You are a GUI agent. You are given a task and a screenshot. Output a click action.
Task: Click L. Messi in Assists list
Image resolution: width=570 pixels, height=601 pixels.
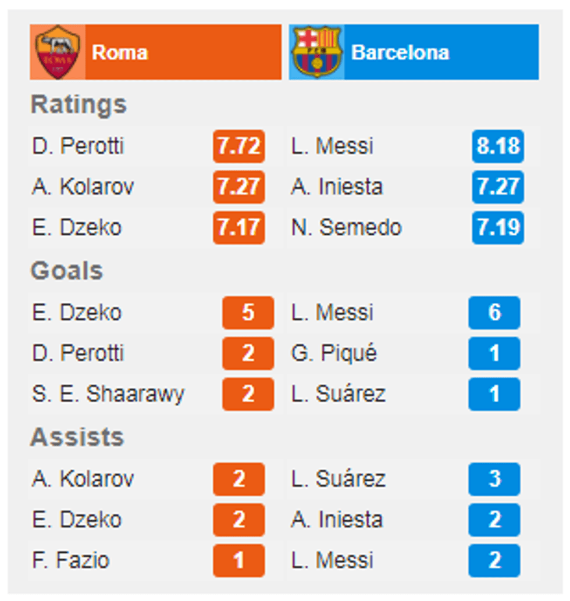pyautogui.click(x=332, y=560)
